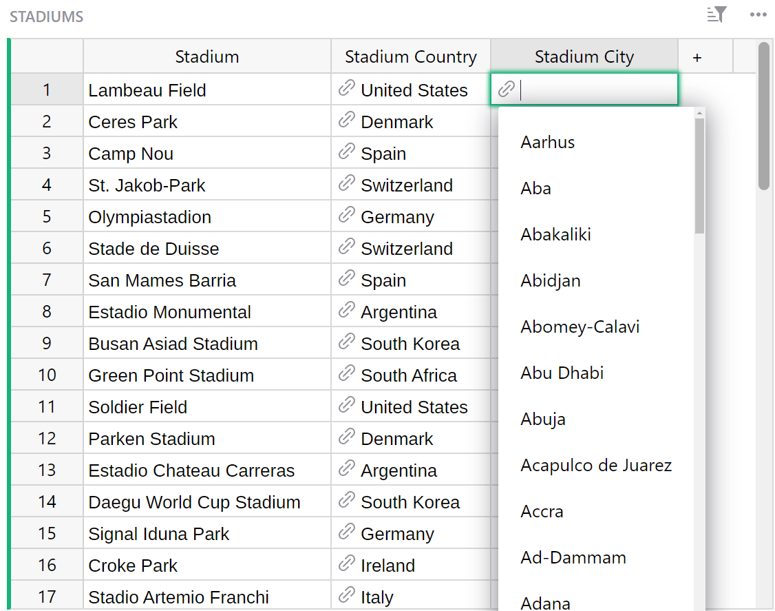Click row number 7 to select it
The width and height of the screenshot is (775, 611).
pos(46,280)
